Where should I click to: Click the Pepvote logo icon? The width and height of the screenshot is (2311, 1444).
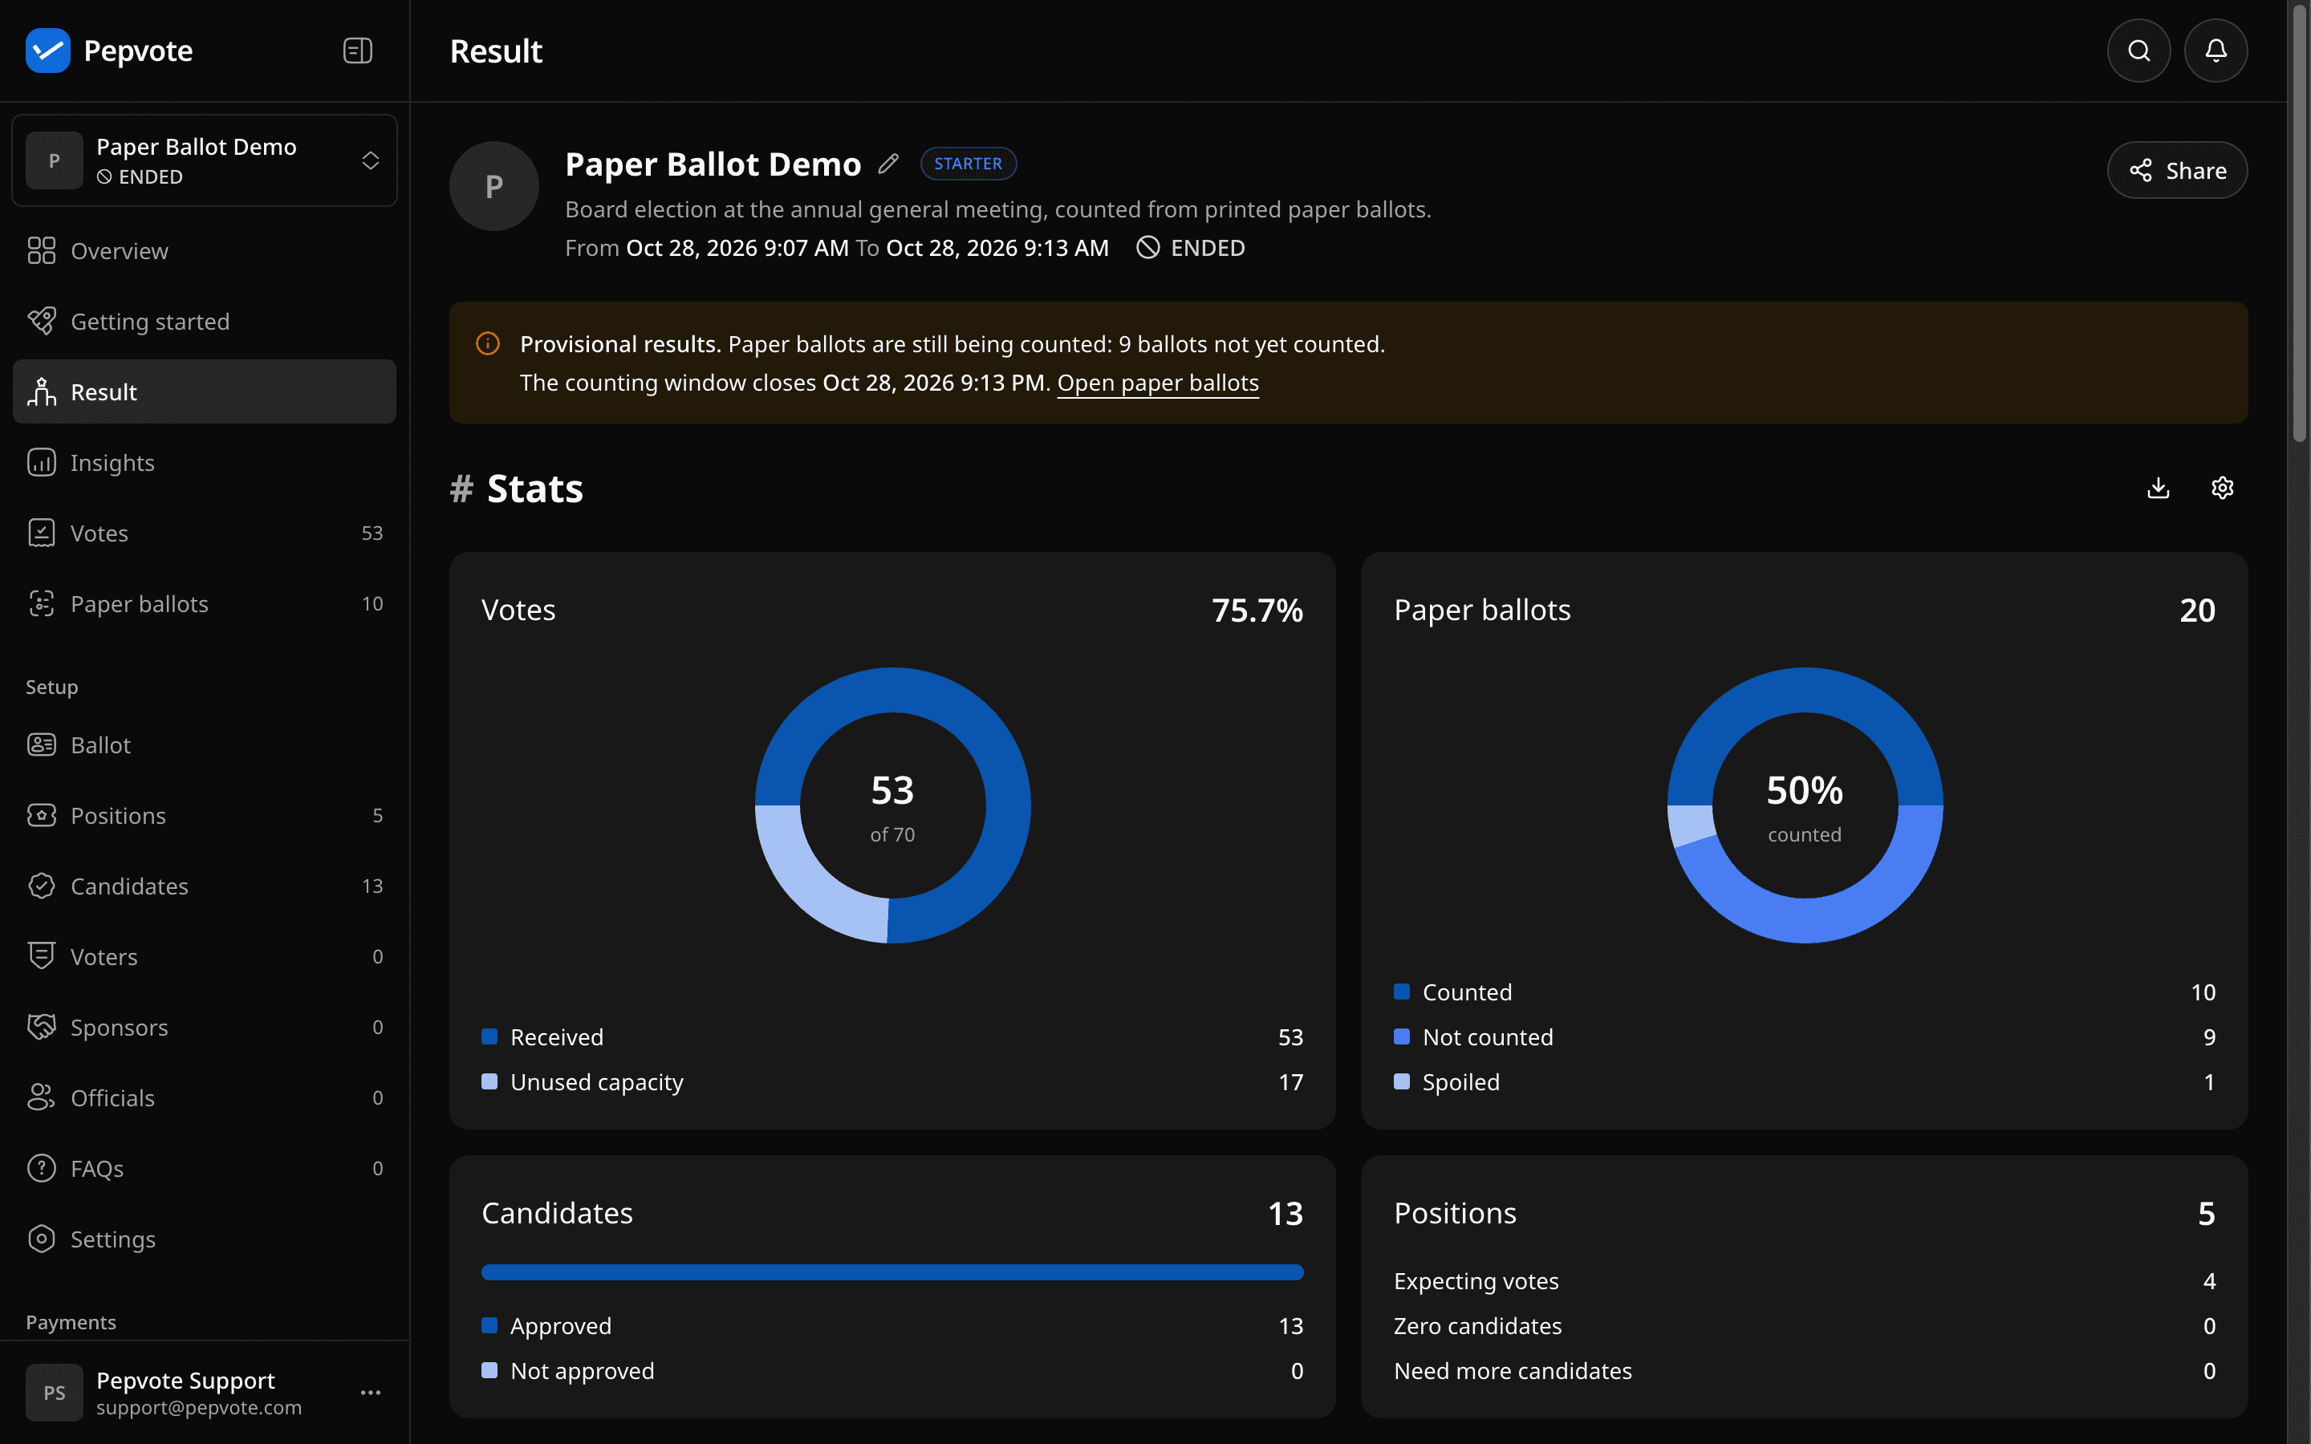pos(48,51)
